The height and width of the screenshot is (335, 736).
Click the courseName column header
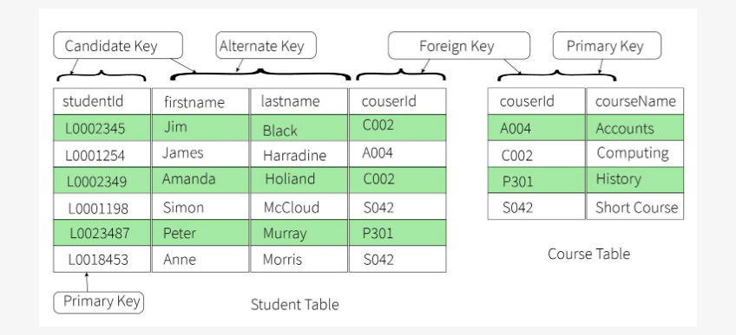(x=634, y=101)
